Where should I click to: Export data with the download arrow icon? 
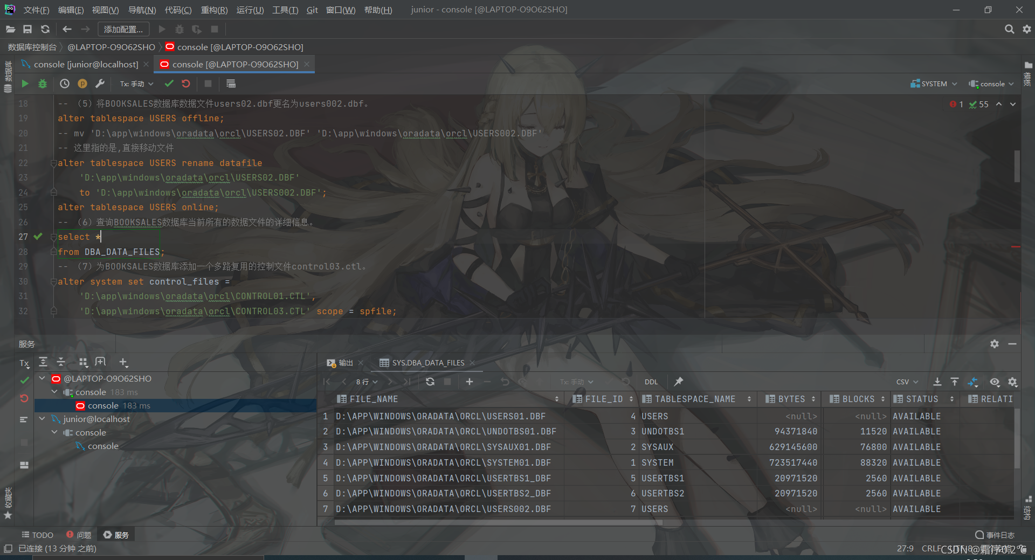(937, 382)
